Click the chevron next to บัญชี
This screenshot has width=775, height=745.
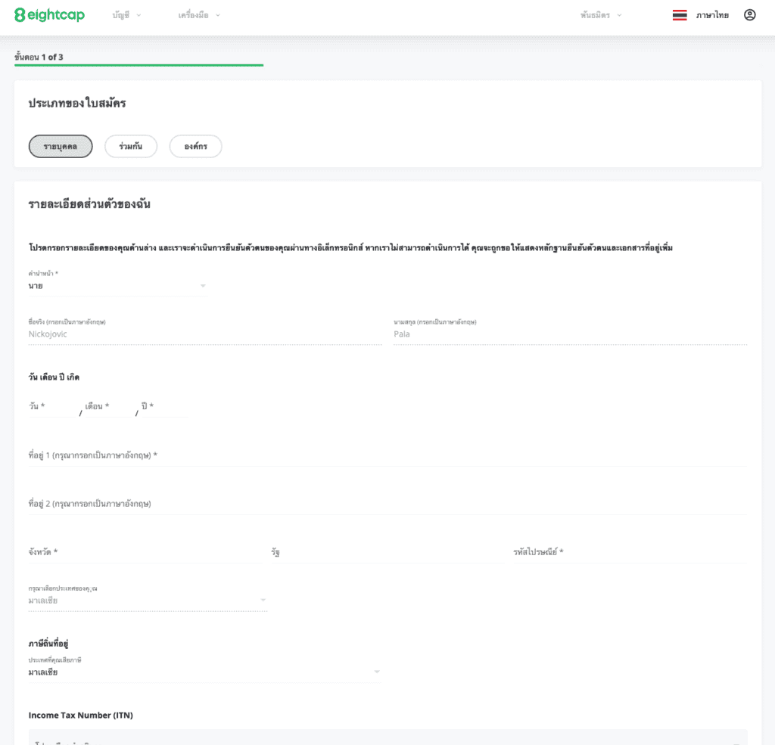coord(139,15)
